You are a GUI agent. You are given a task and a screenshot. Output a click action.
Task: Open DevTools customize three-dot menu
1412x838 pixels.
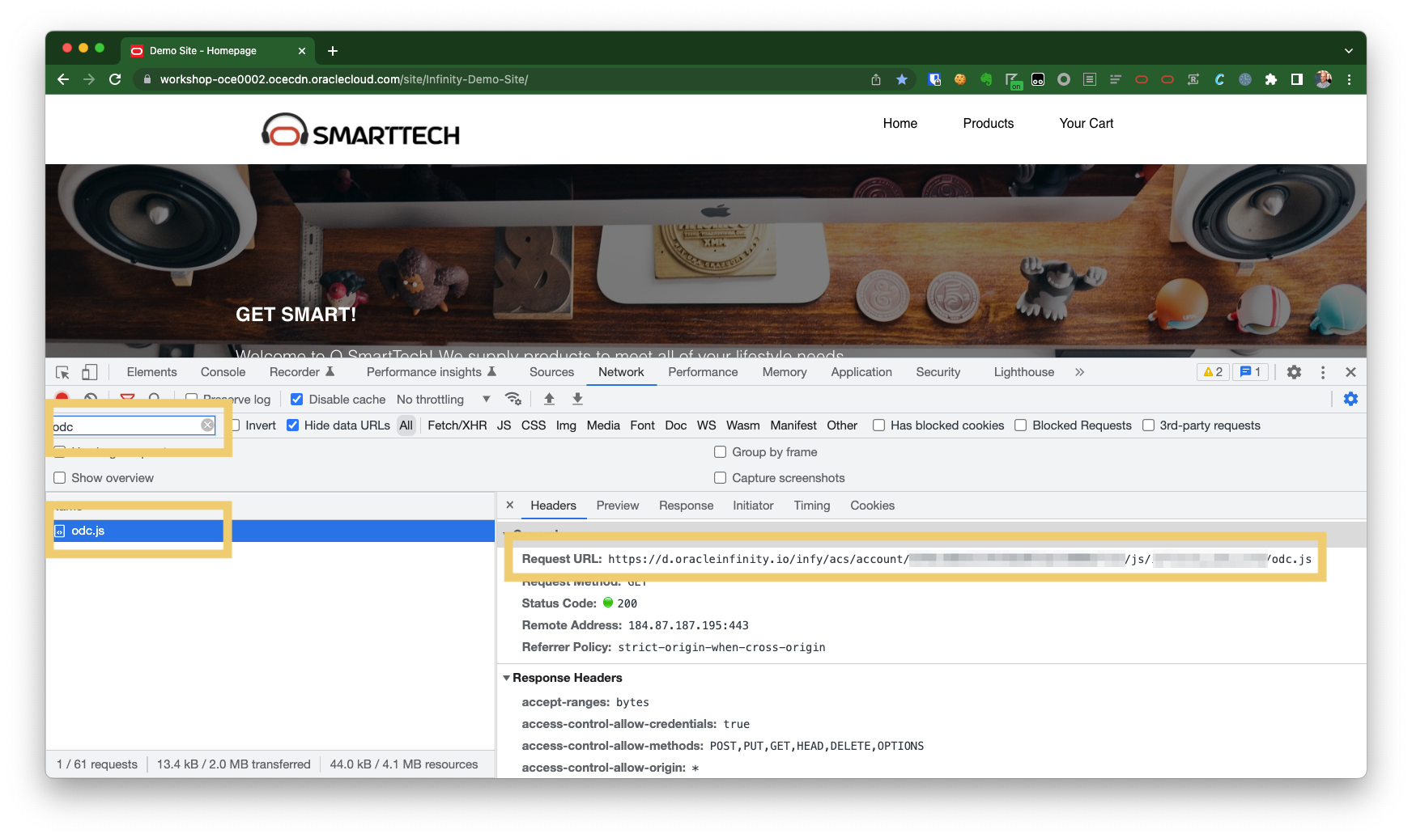[1323, 372]
